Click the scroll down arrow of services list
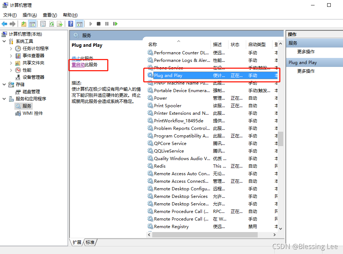Viewport: 343px width, 254px height. (281, 229)
